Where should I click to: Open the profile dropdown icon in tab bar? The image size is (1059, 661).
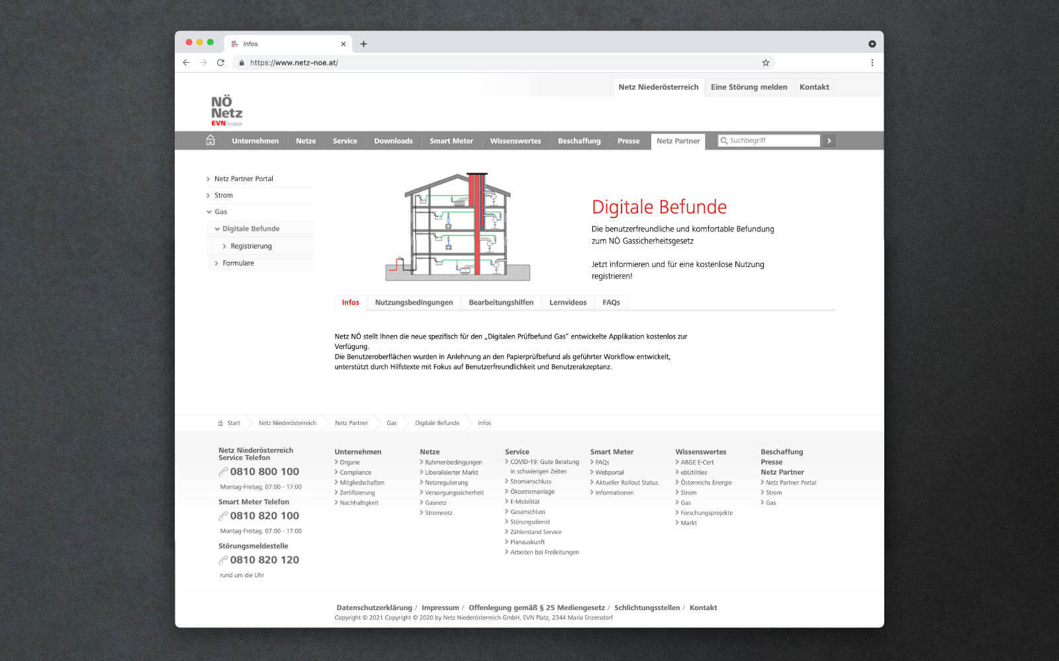click(x=872, y=44)
